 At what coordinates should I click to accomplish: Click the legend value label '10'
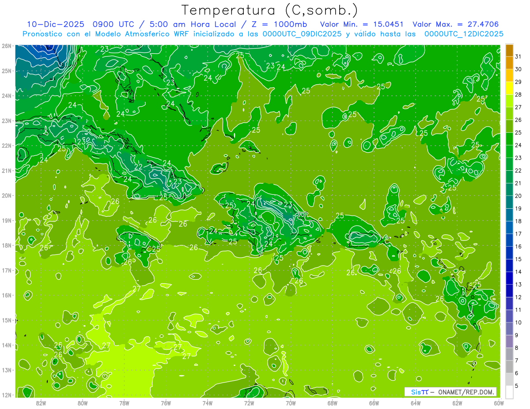click(518, 323)
